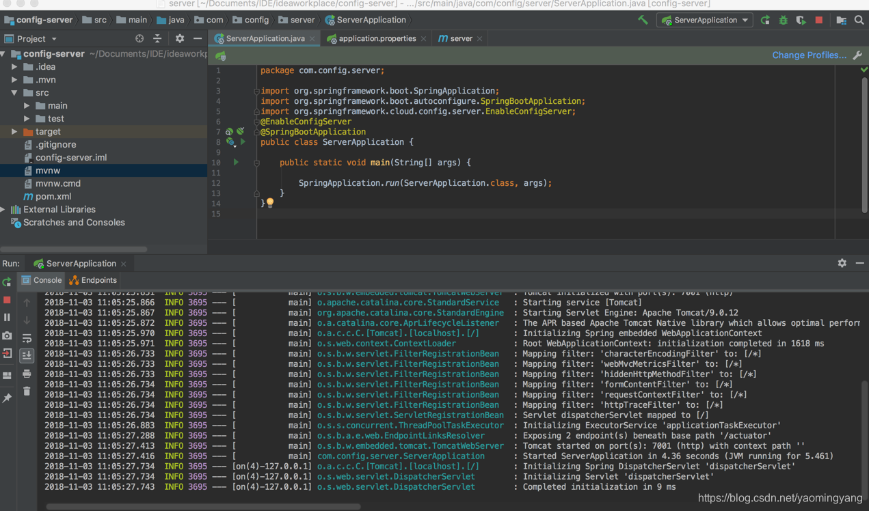Screen dimensions: 869x511
Task: Open the ServerApplication run configuration dropdown
Action: point(705,20)
